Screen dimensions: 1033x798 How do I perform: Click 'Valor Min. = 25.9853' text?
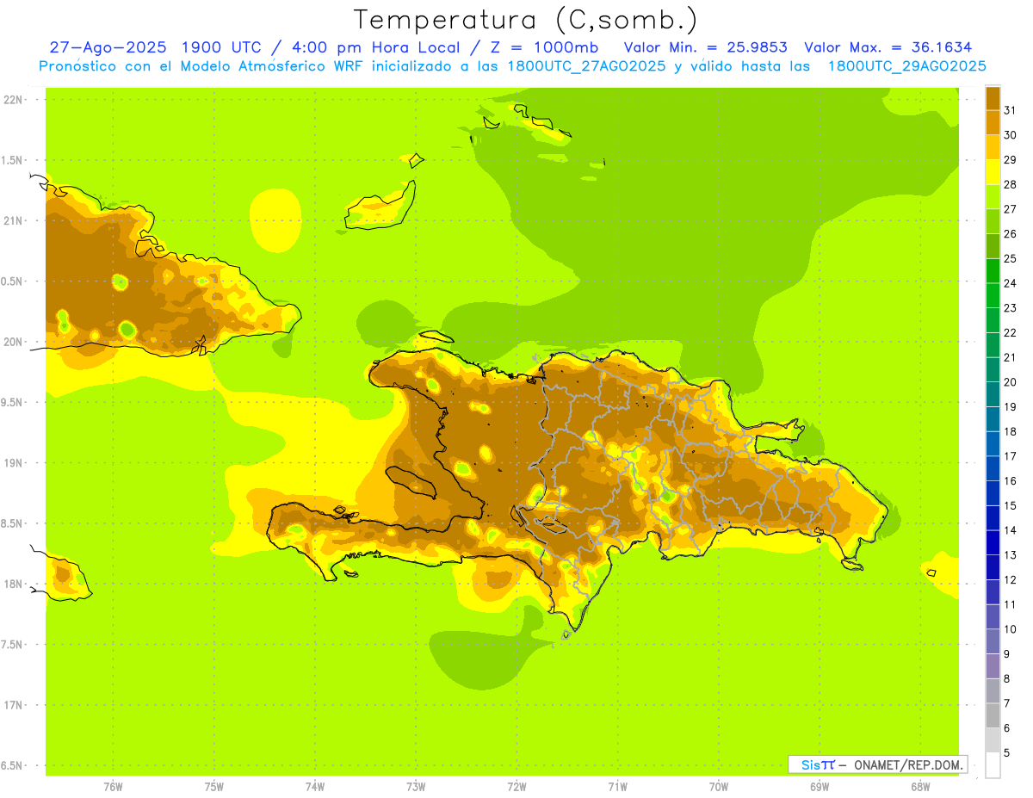pos(706,47)
